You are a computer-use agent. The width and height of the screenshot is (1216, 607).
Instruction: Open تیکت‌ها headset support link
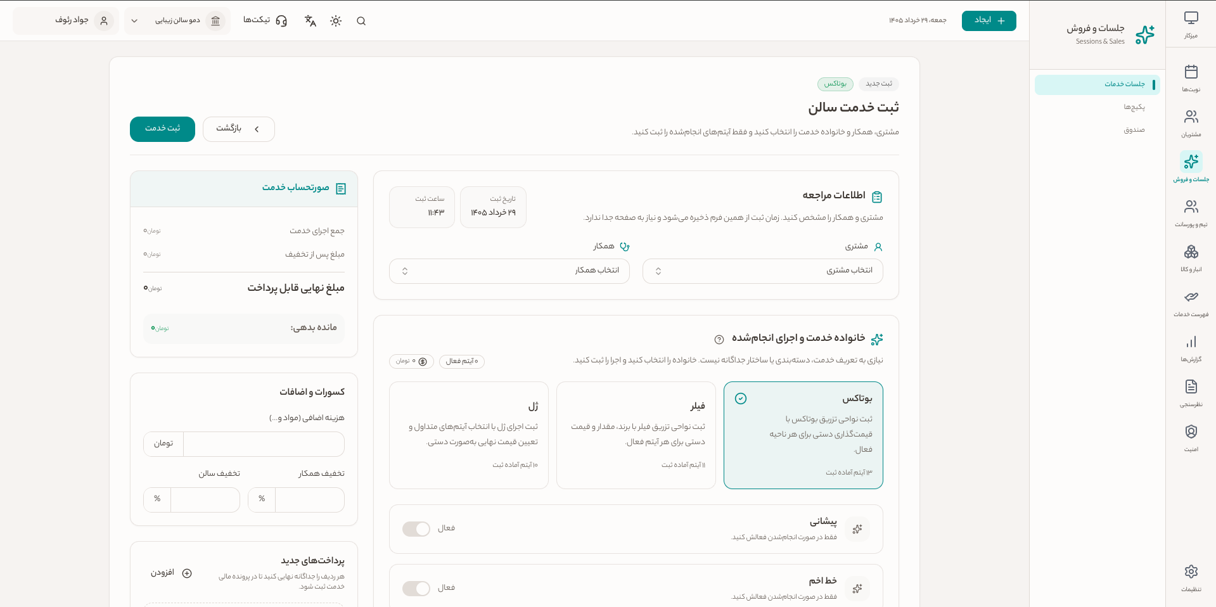click(x=265, y=21)
